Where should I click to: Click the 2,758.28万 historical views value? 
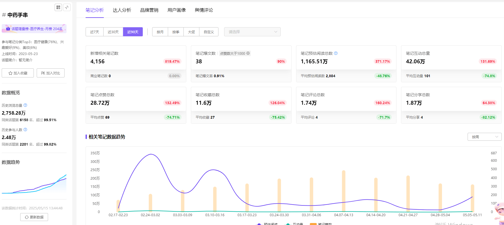click(x=14, y=113)
